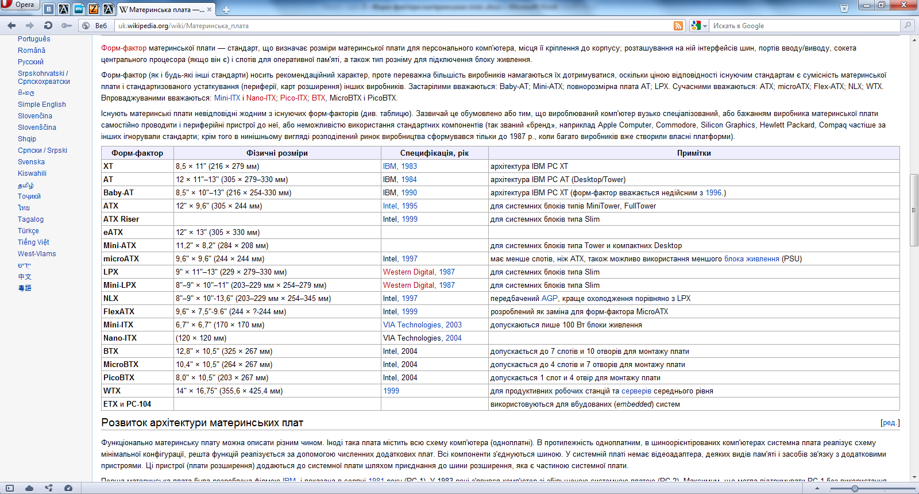This screenshot has height=494, width=919.
Task: Click the Веб site info badge
Action: [x=95, y=25]
